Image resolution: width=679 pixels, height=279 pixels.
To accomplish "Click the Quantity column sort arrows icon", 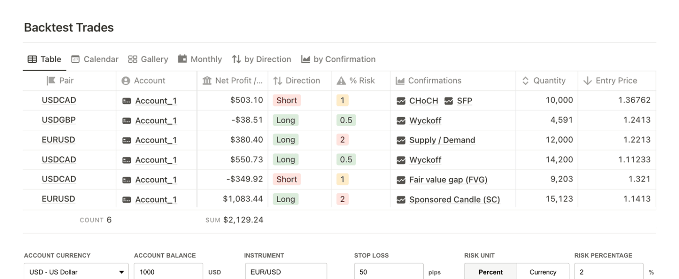I will click(x=526, y=81).
